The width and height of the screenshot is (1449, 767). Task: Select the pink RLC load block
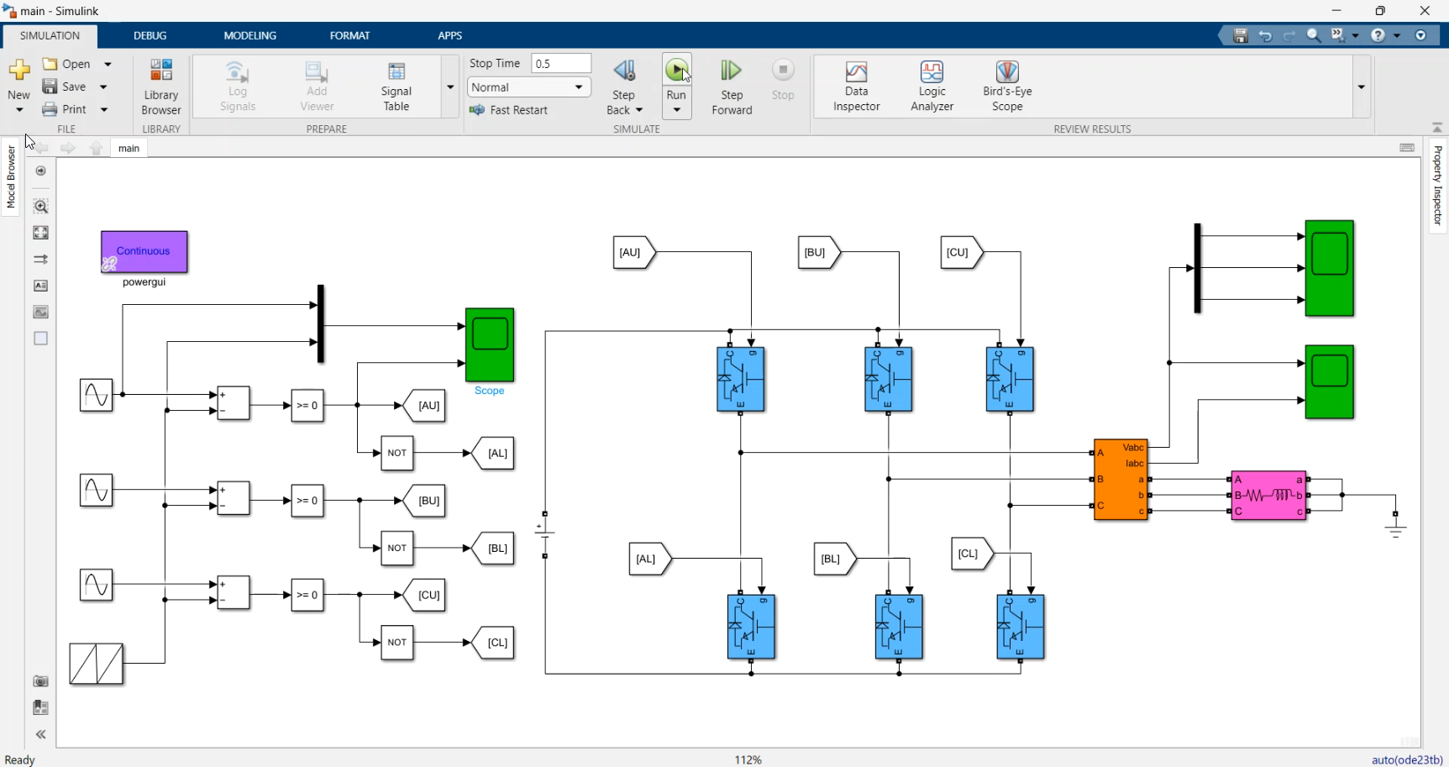click(x=1268, y=496)
